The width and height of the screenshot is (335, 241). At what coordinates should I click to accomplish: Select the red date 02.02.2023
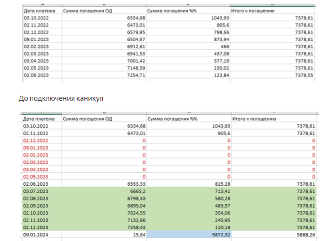coord(36,155)
